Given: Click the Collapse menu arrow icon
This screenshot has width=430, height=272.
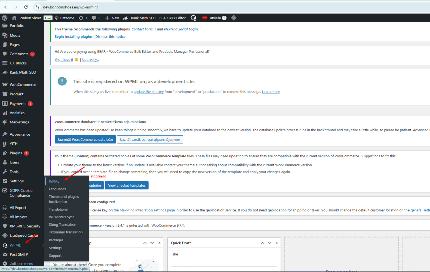Looking at the screenshot, I should click(5, 264).
